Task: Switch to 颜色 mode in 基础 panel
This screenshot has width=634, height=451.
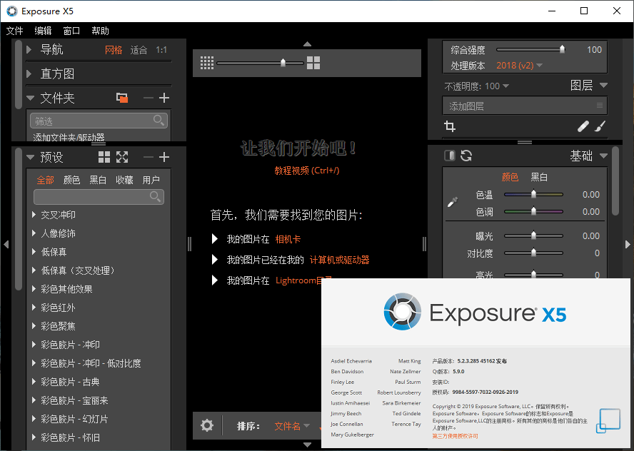Action: (510, 177)
